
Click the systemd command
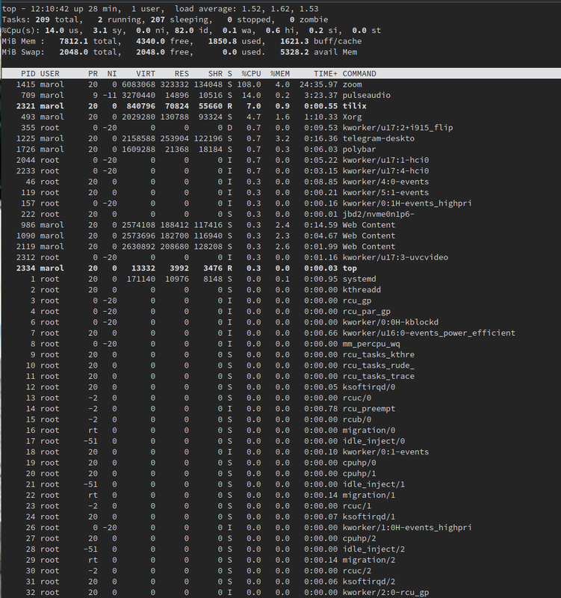point(359,279)
